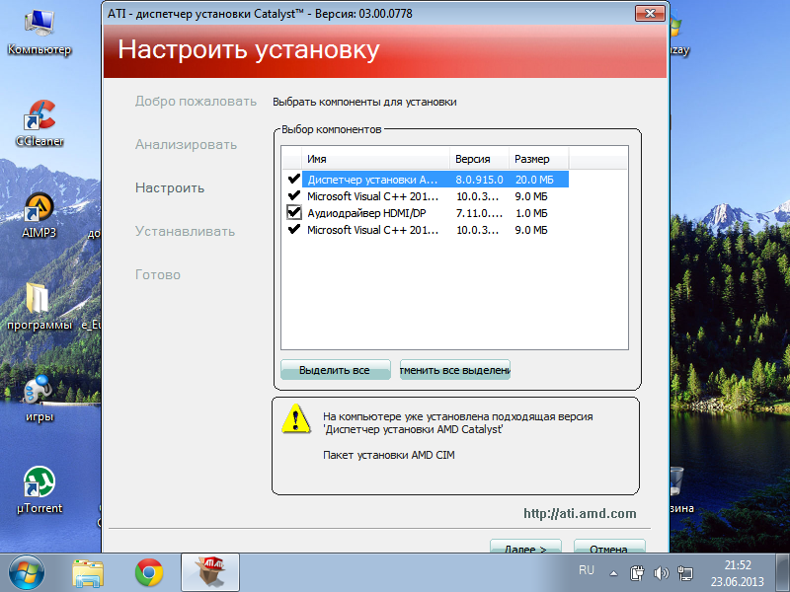The width and height of the screenshot is (790, 592).
Task: Select the Аудиодрайвер HDMI/DP row name
Action: tap(366, 213)
